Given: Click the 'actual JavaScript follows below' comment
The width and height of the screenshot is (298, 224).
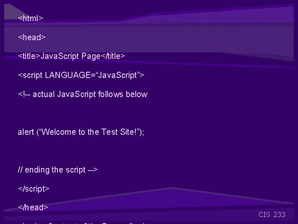Looking at the screenshot, I should click(83, 94).
